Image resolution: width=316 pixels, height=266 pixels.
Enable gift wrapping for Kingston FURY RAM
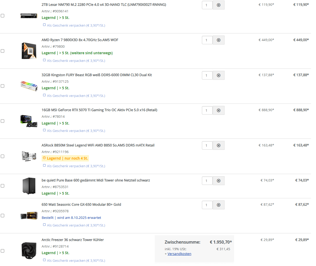pos(44,95)
